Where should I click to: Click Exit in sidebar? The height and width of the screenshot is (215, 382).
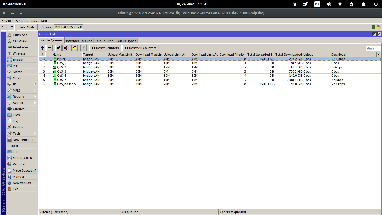click(22, 189)
